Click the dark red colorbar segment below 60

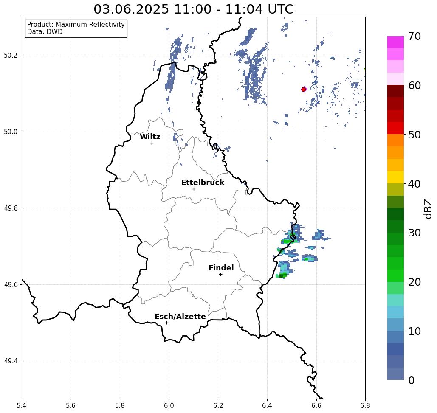click(395, 91)
